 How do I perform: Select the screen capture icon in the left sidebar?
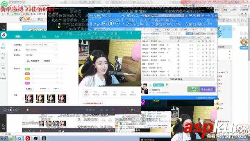(3, 76)
